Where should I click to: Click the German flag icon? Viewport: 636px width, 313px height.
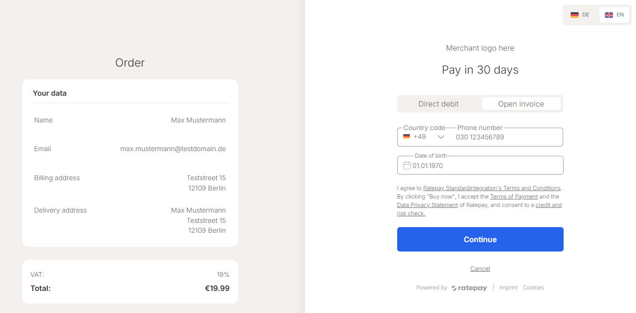tap(574, 15)
